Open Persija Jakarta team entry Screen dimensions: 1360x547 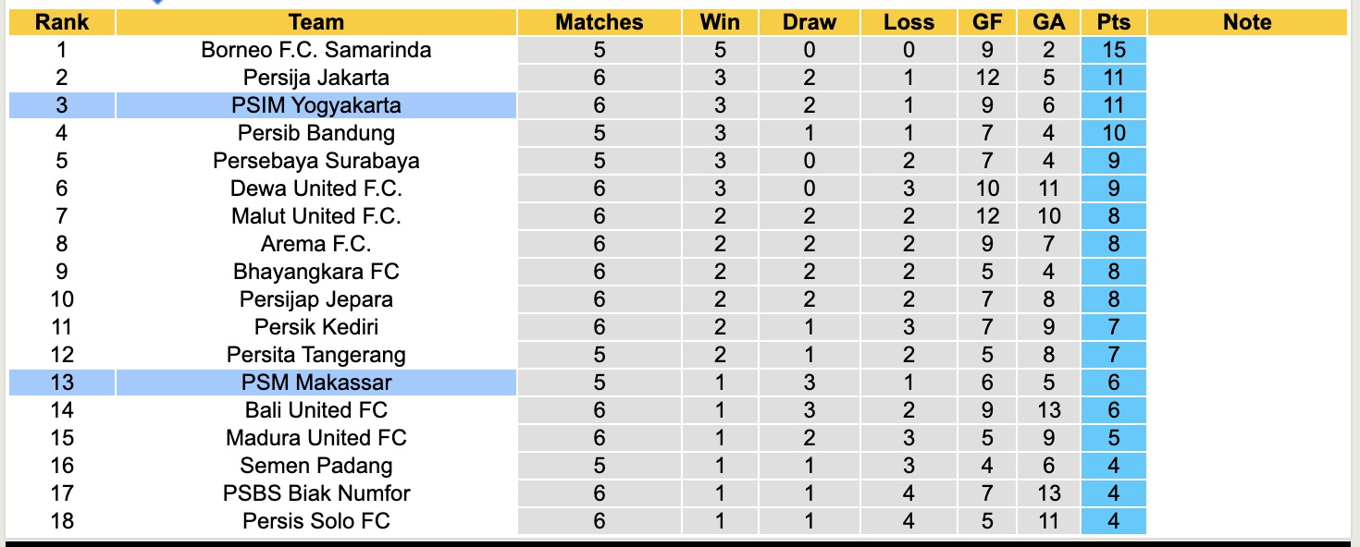click(x=315, y=78)
